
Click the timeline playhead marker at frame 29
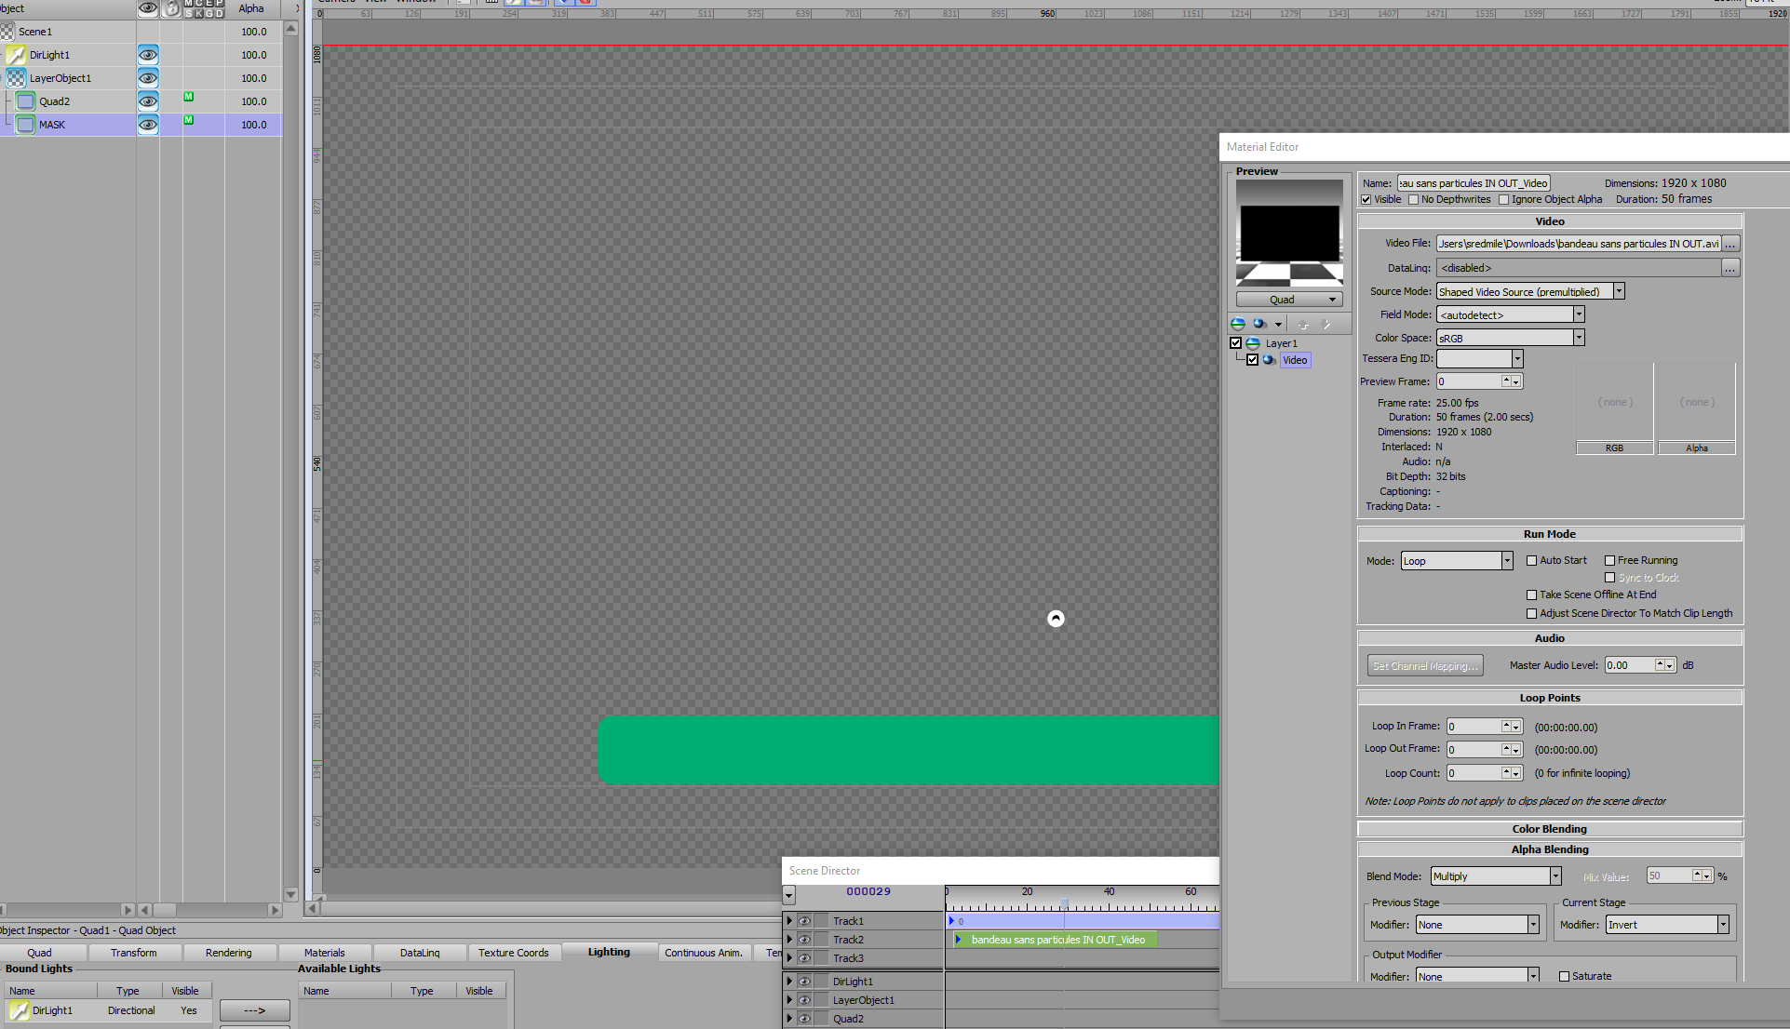click(1064, 903)
